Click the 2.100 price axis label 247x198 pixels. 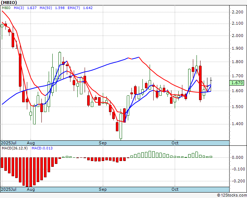click(238, 24)
